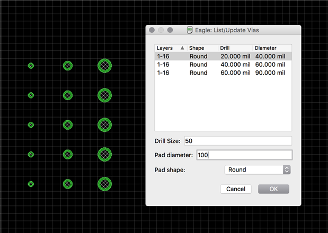Click the sort arrow in Layers header
The height and width of the screenshot is (233, 328).
182,48
